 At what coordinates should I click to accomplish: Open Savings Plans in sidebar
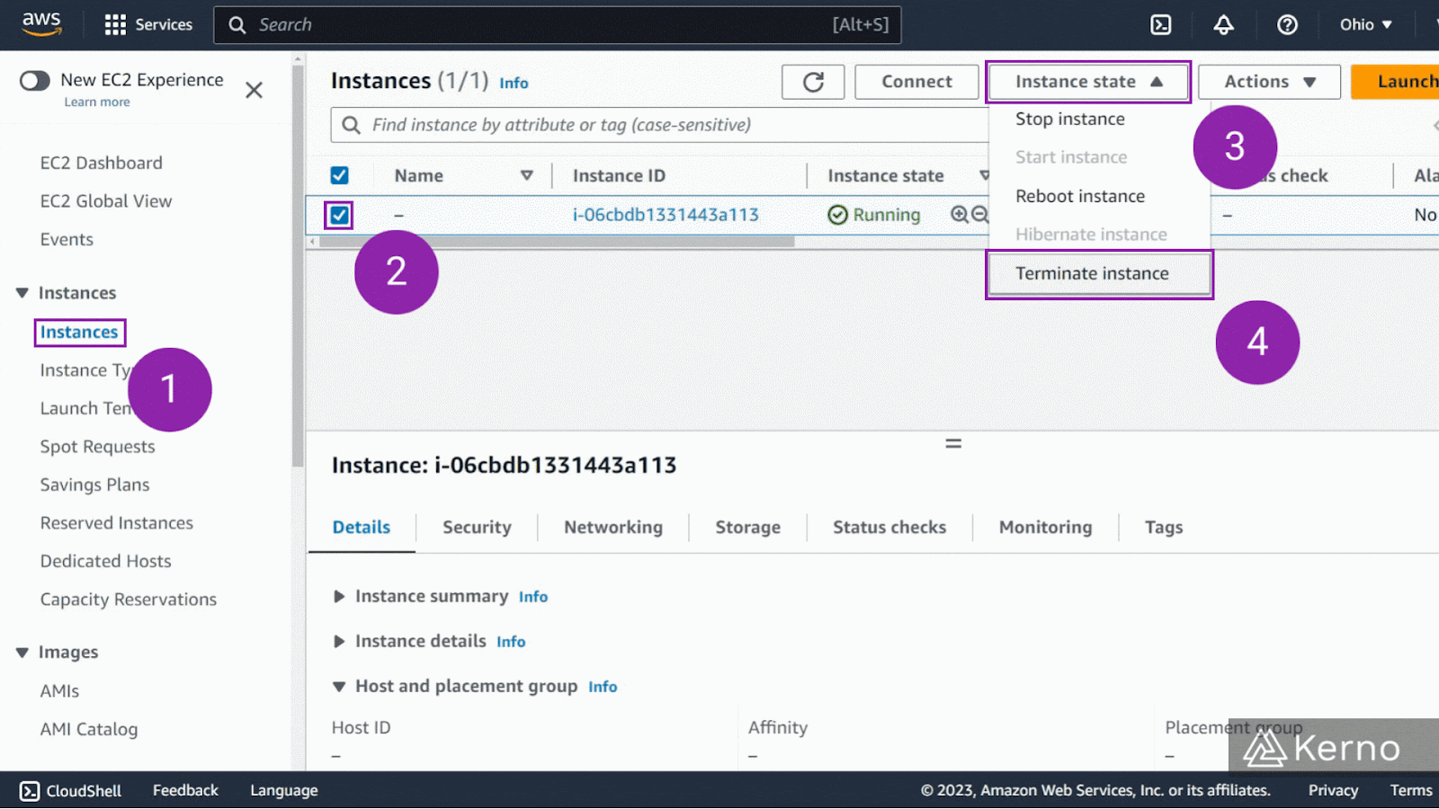94,485
